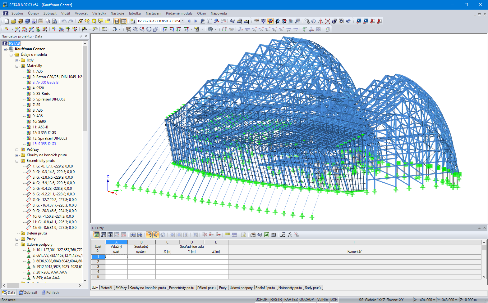
Task: Expand the Pruty tree node
Action: point(17,239)
